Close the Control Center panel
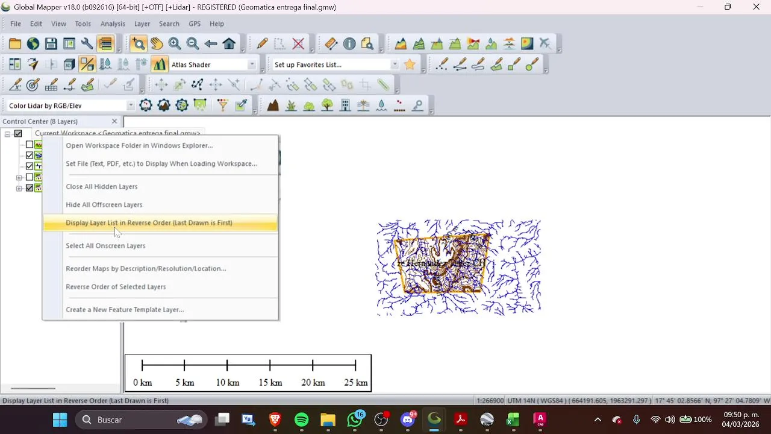This screenshot has height=434, width=771. point(114,121)
